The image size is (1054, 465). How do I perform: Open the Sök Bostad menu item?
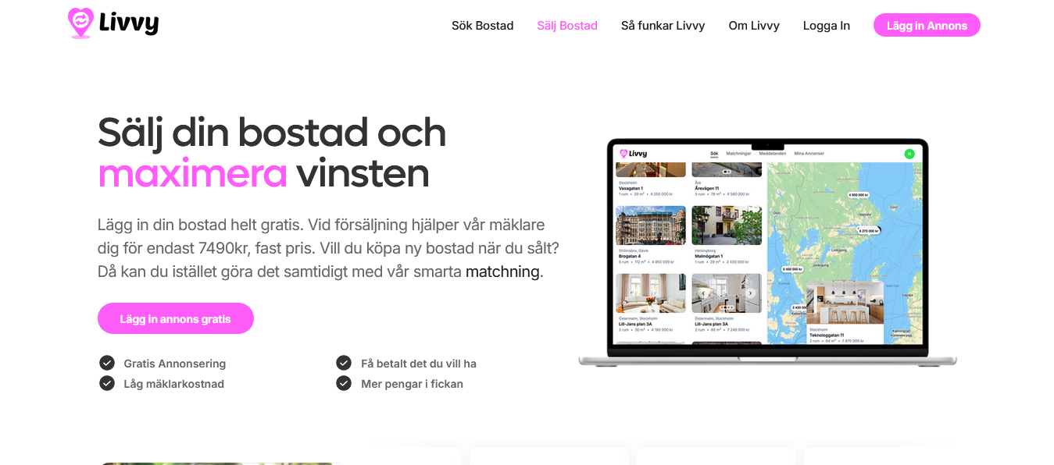click(482, 26)
